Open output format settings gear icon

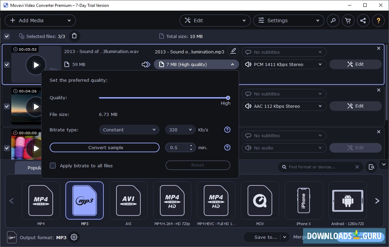click(x=74, y=237)
